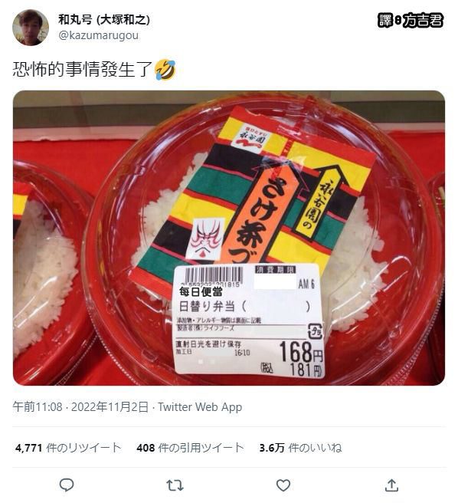Click the reply speech bubble icon

pos(67,485)
